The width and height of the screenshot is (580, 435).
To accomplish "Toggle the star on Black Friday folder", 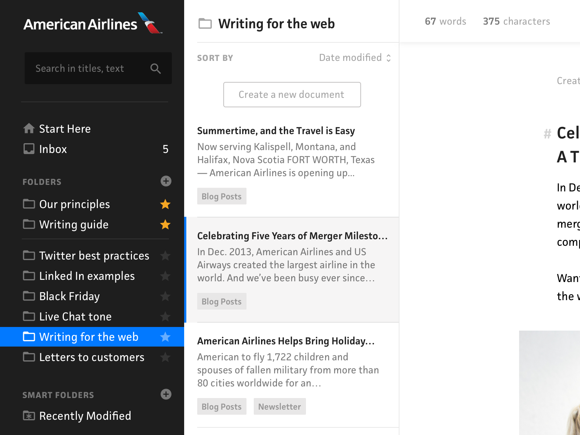I will (165, 296).
